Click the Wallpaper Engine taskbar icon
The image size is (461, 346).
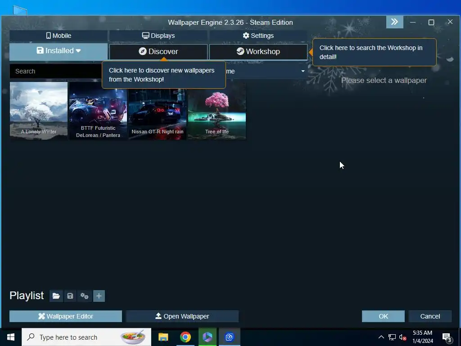pyautogui.click(x=229, y=337)
